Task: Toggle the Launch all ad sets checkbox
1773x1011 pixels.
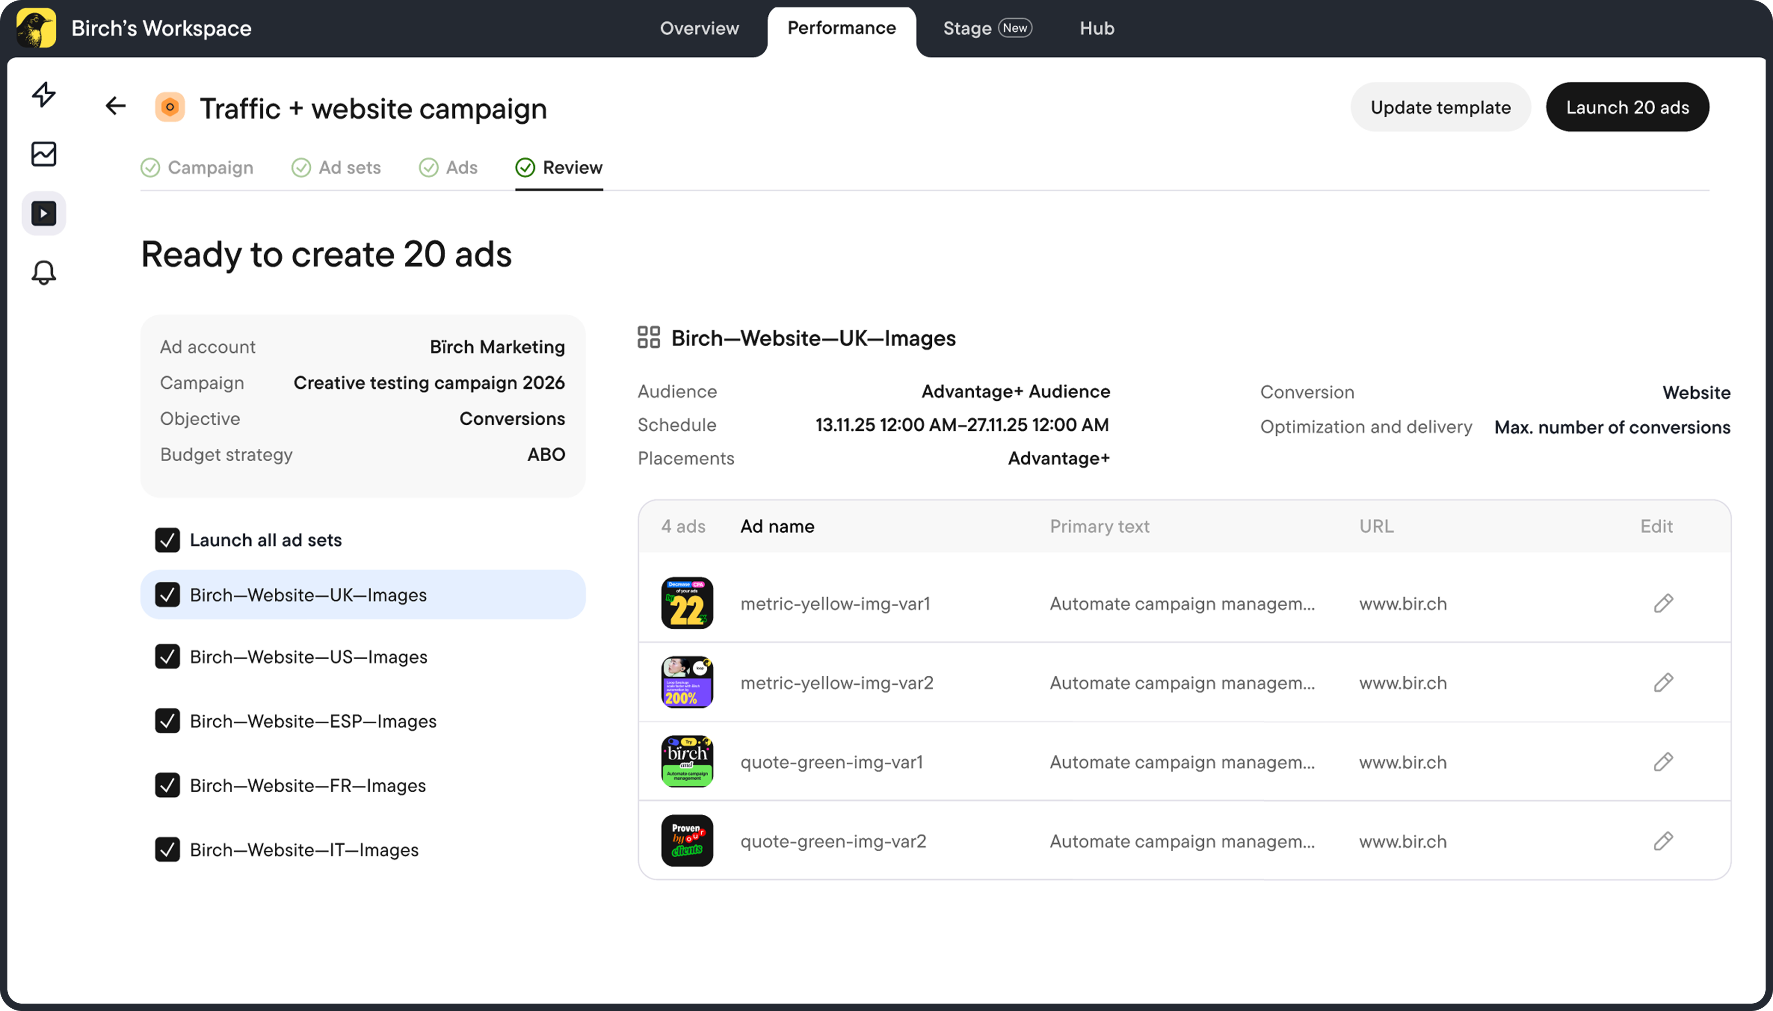Action: coord(167,540)
